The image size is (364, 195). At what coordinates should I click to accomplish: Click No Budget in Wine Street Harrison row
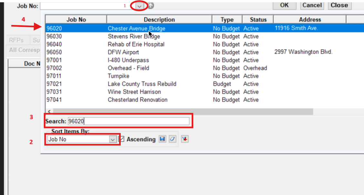coord(226,92)
